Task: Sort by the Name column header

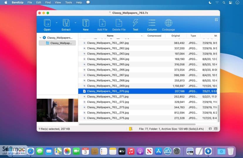Action: coord(110,36)
